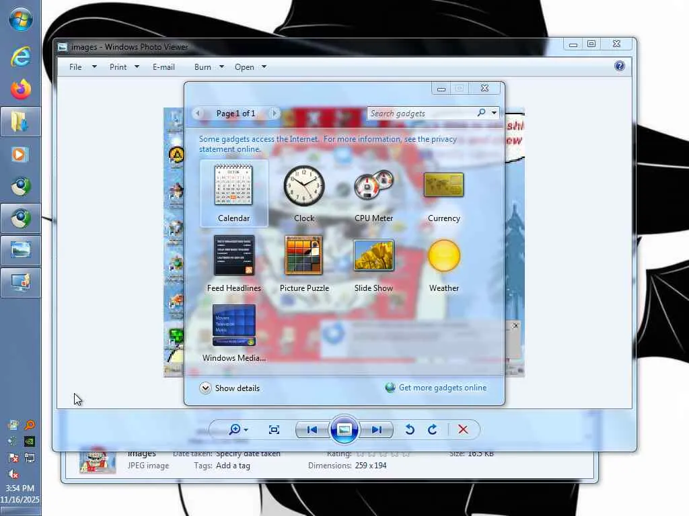Open Photo Viewer help question mark
The image size is (689, 516).
620,67
